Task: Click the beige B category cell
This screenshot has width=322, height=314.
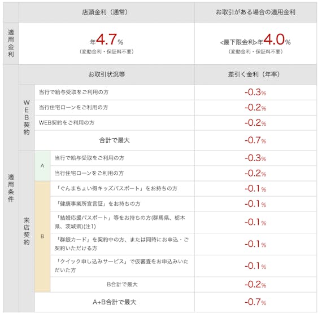Action: (42, 237)
